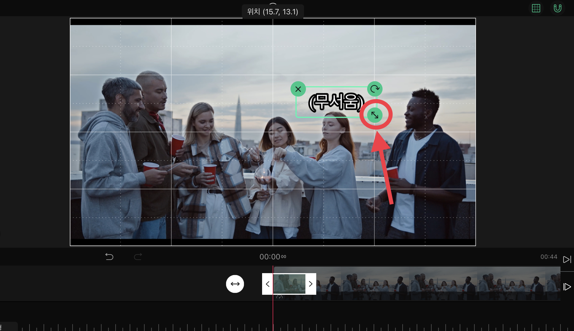This screenshot has height=331, width=574.
Task: Select the (무서움) text overlay
Action: click(336, 102)
